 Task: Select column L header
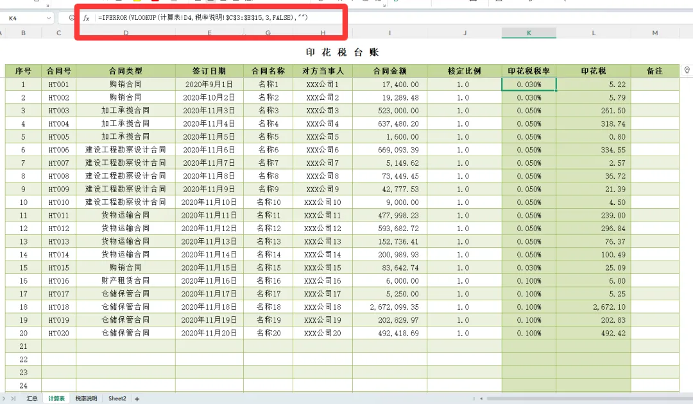(593, 33)
